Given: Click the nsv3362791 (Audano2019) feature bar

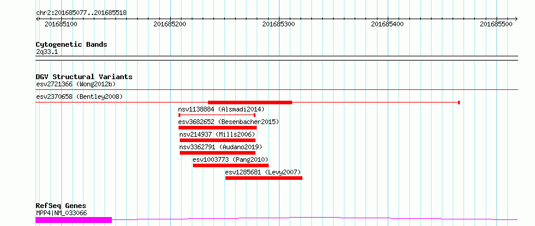Looking at the screenshot, I should (x=218, y=153).
